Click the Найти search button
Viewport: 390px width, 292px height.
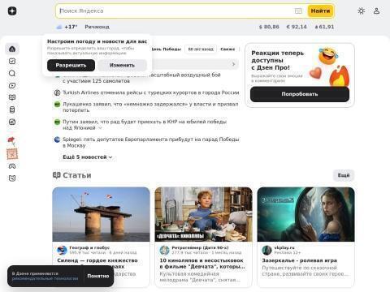320,11
